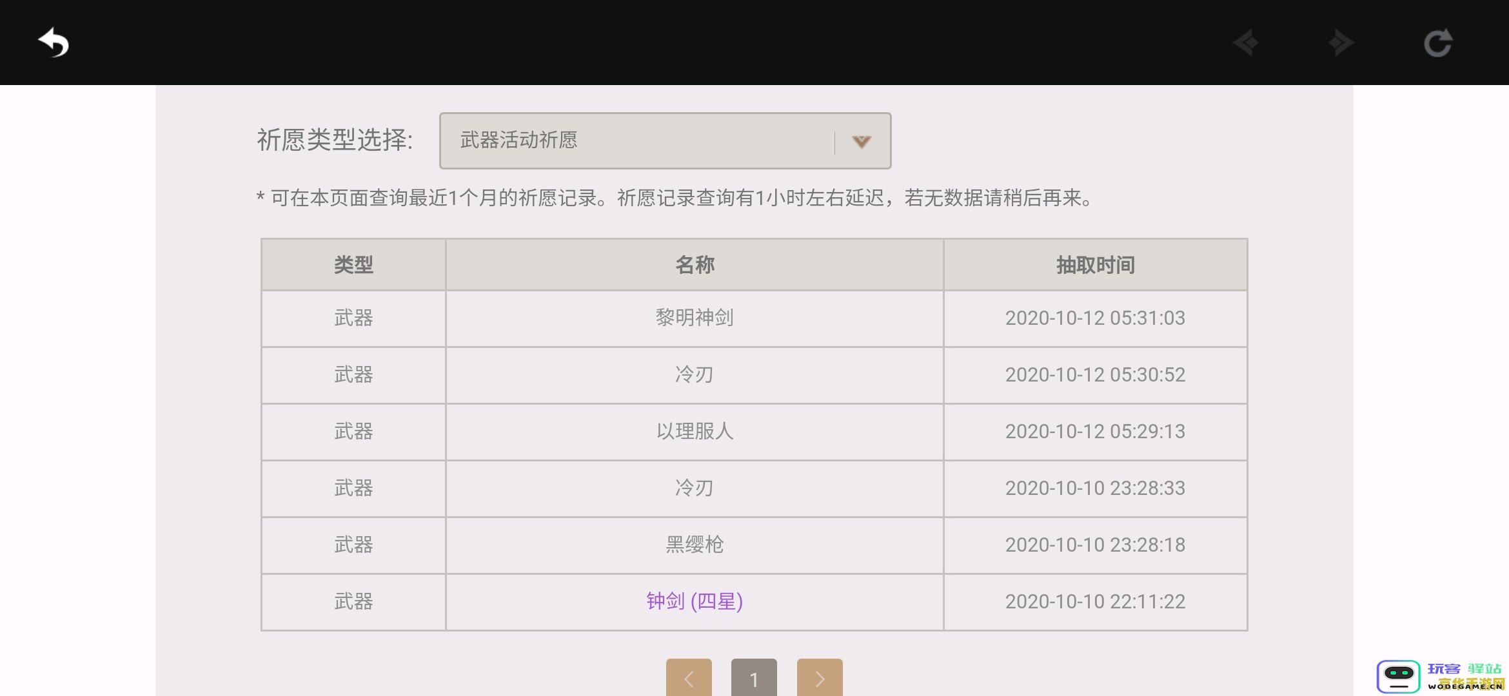Screen dimensions: 1509x696
Task: Click the 黑缨枪 item name
Action: coord(695,545)
